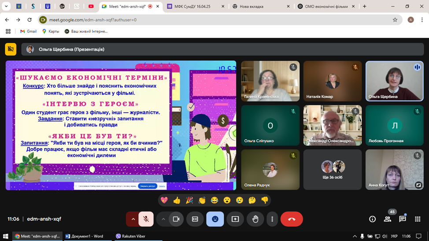This screenshot has height=241, width=429.
Task: Open the three-dot more options menu
Action: click(272, 219)
